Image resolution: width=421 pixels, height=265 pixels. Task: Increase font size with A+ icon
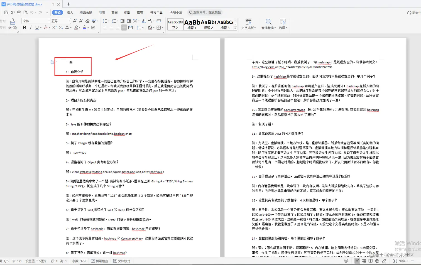point(75,21)
